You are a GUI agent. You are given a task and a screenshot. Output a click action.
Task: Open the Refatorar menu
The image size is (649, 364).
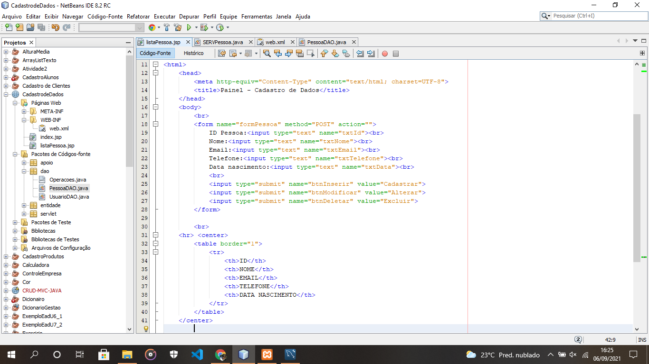point(138,16)
